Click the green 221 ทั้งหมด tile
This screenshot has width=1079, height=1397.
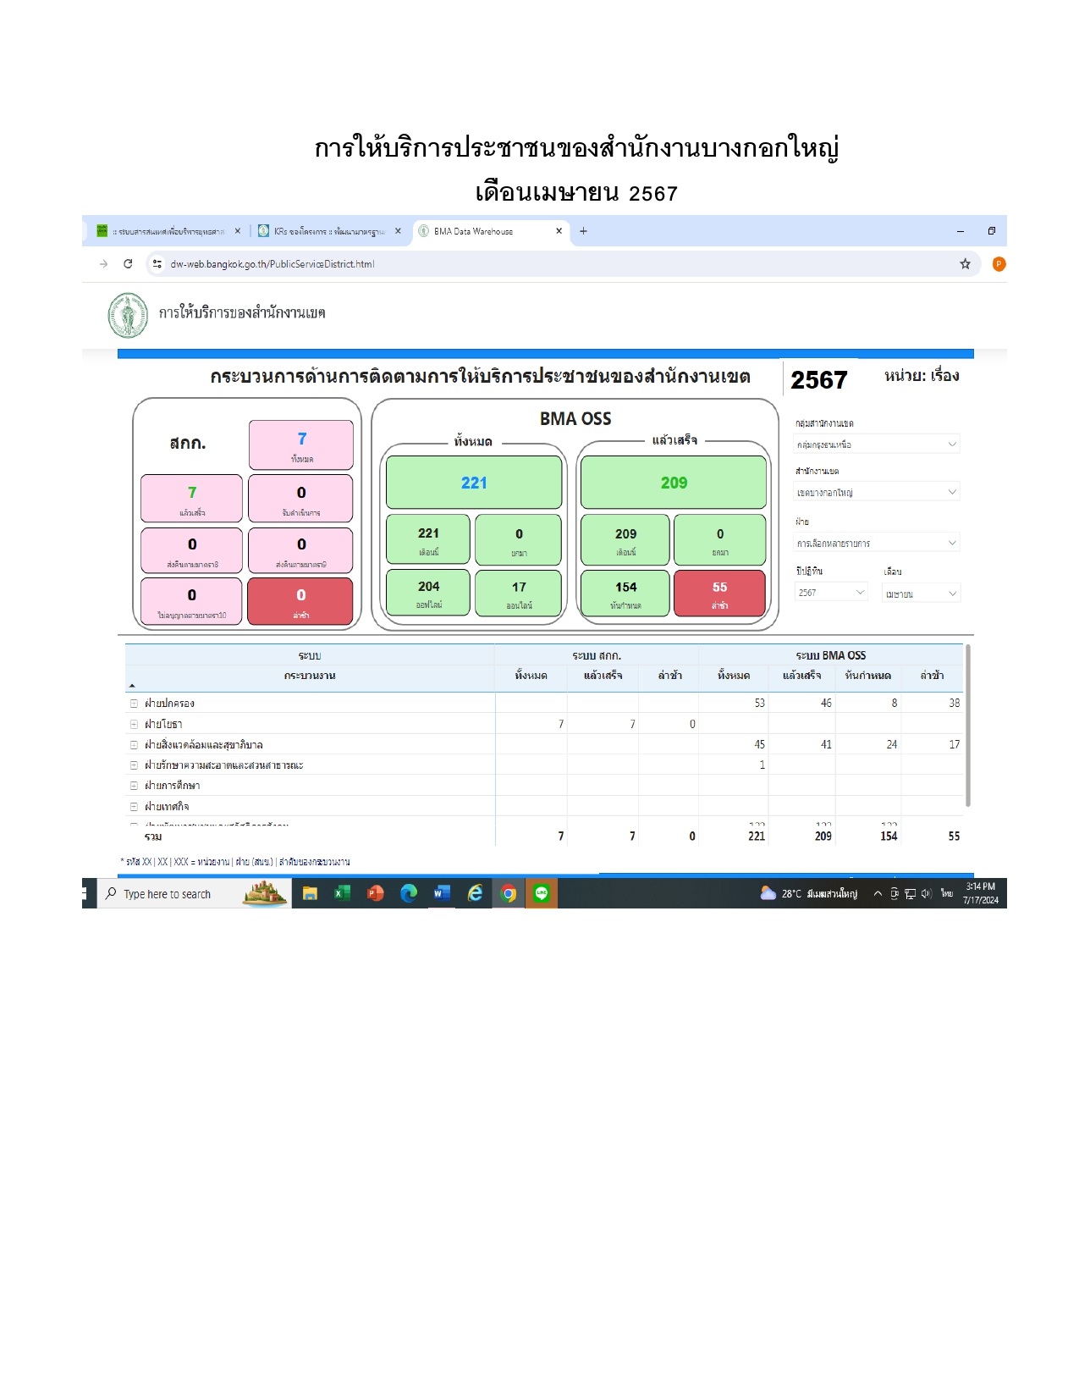[474, 483]
